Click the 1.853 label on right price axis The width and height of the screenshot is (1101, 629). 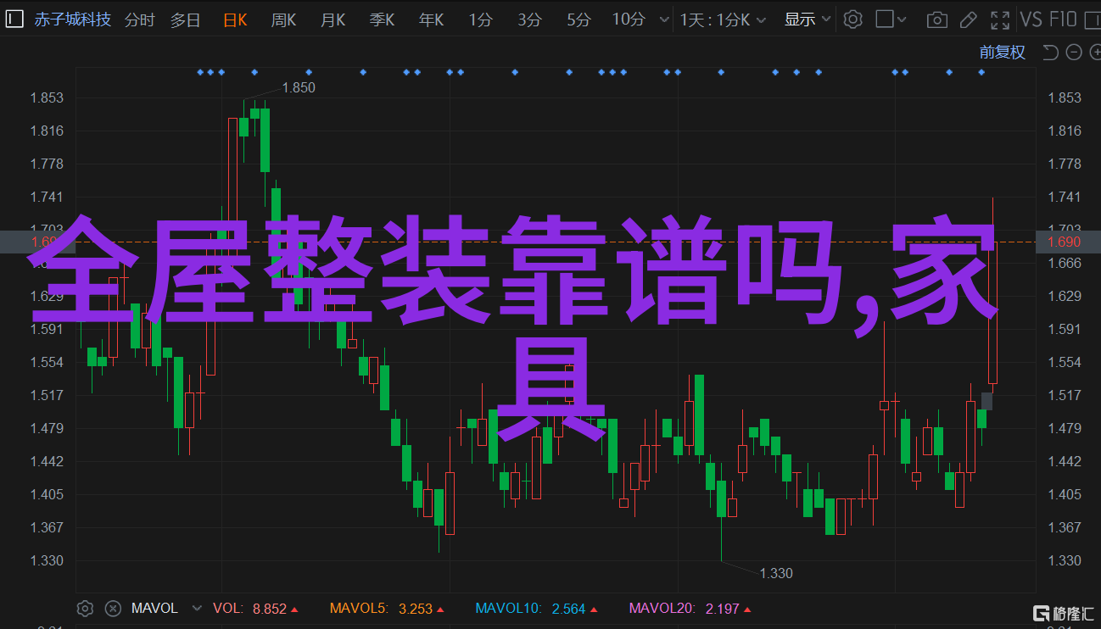pyautogui.click(x=1065, y=97)
